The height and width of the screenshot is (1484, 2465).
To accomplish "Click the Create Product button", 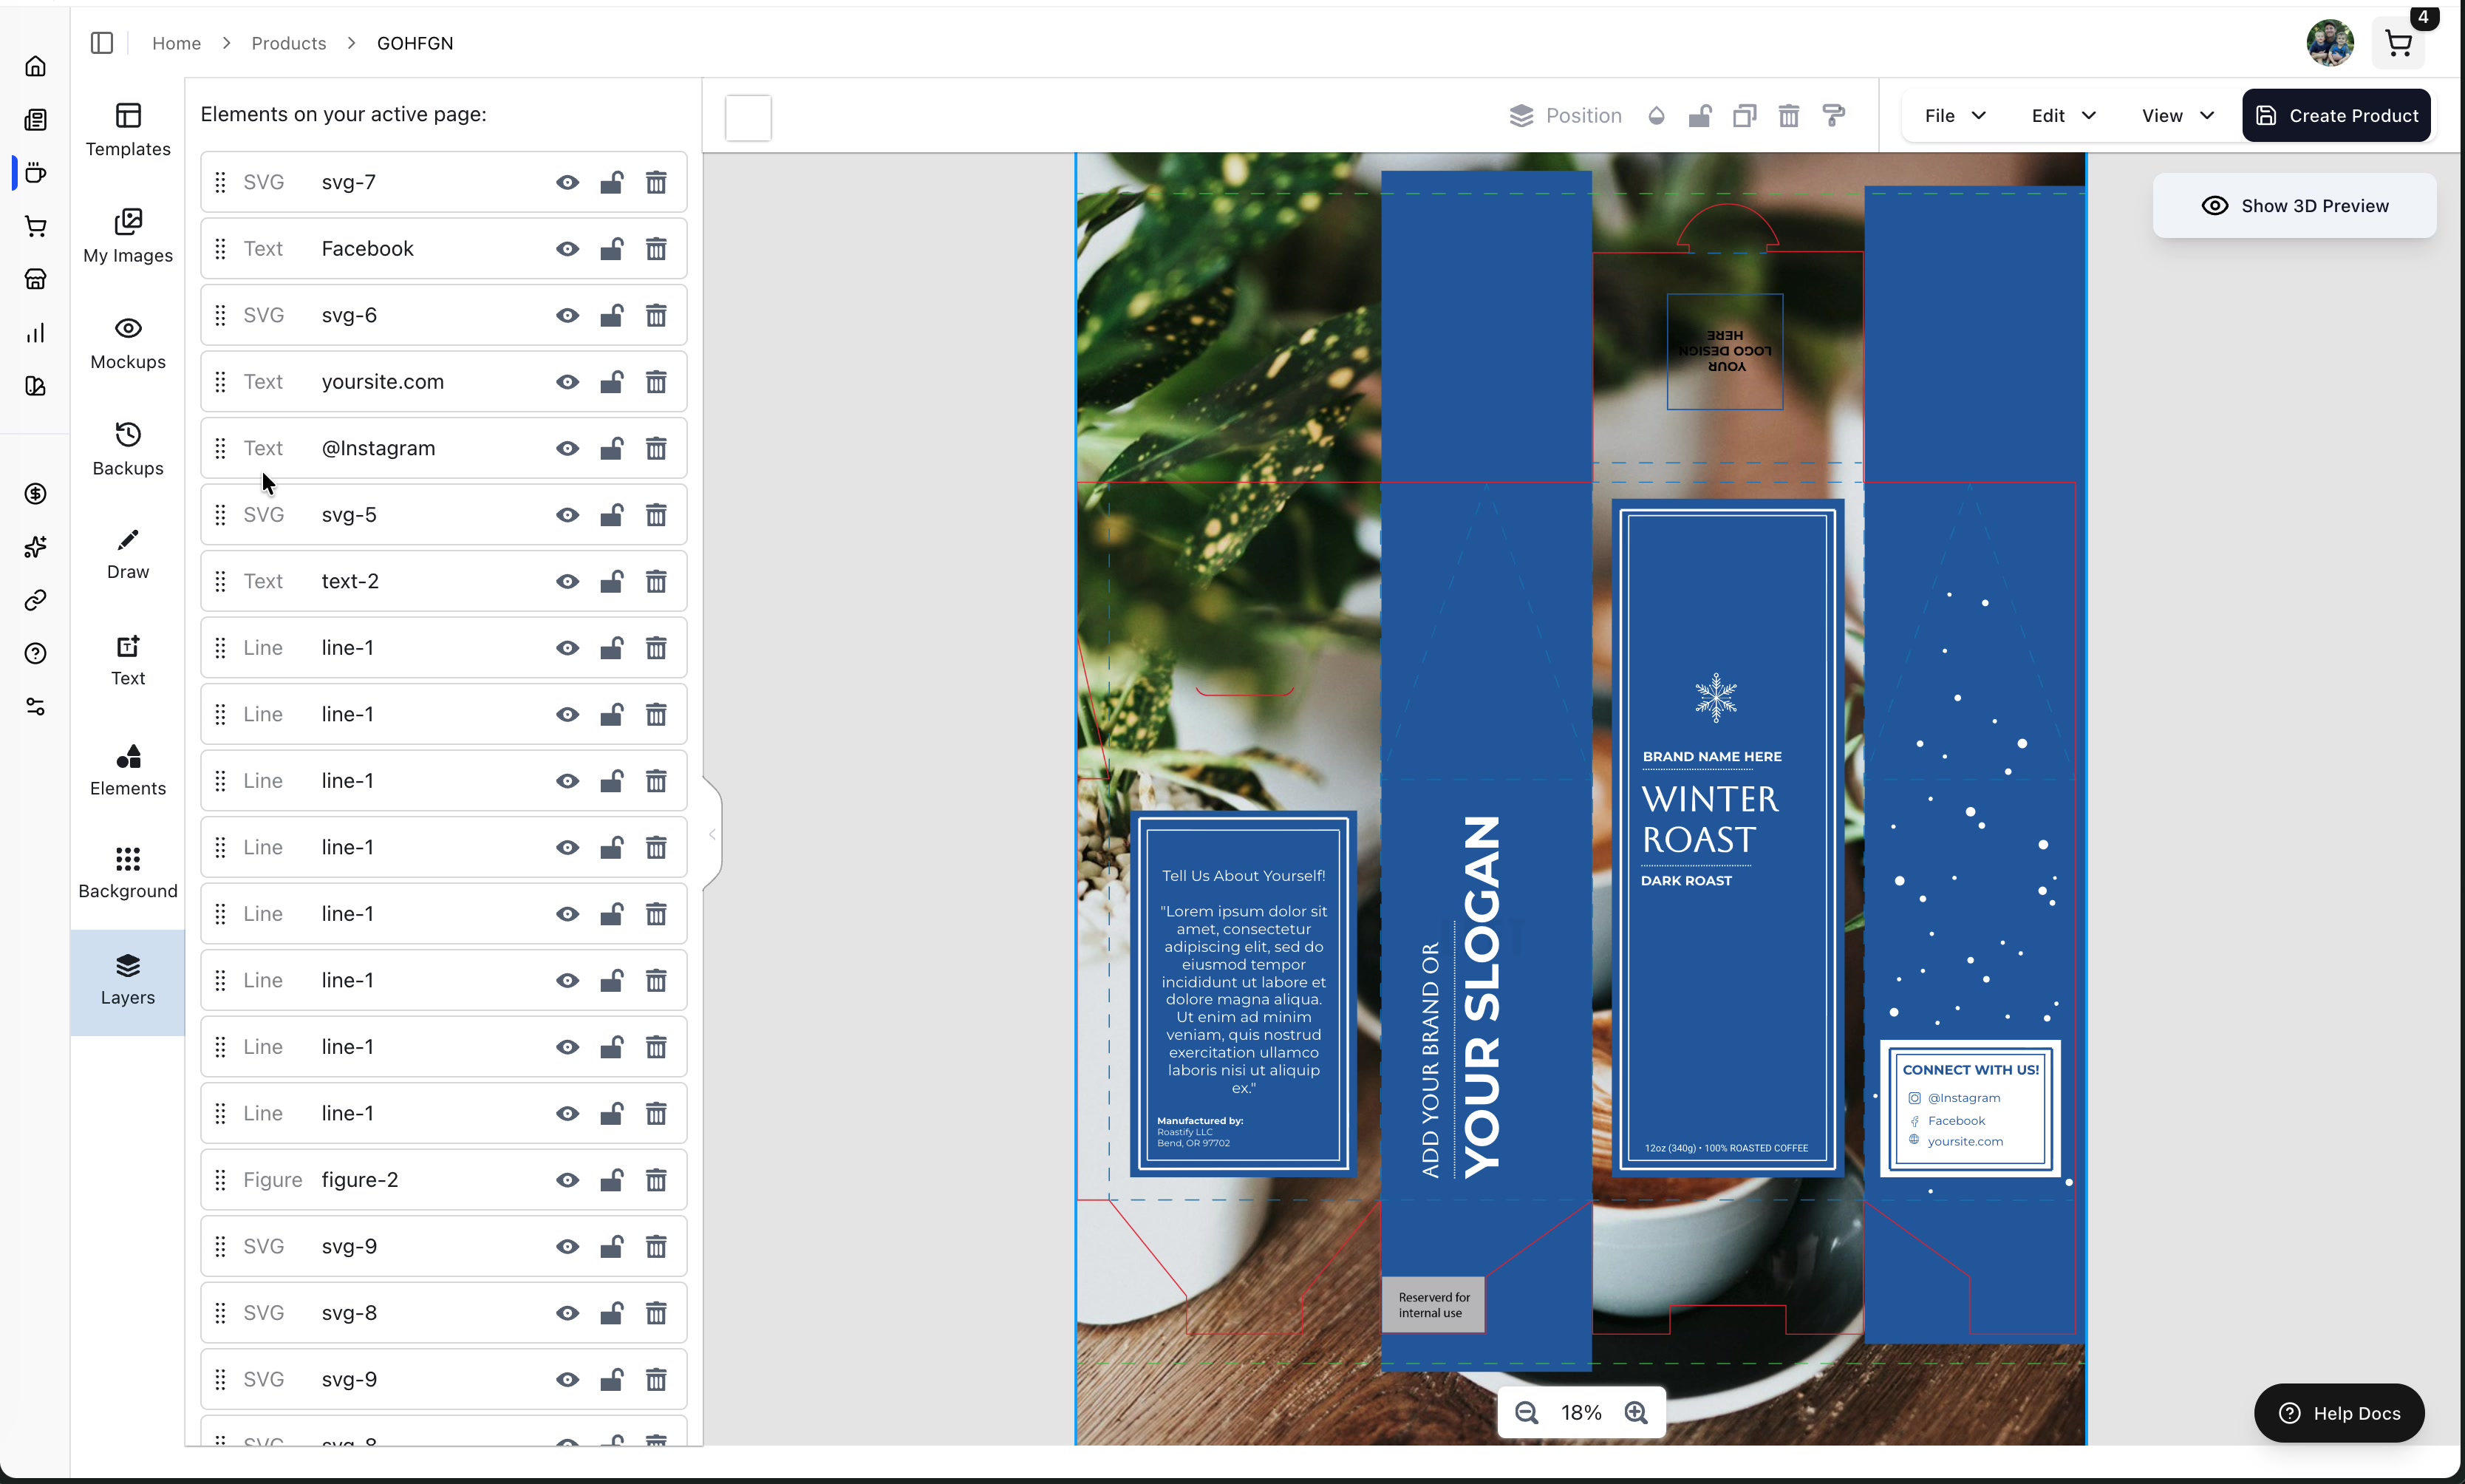I will click(2336, 116).
